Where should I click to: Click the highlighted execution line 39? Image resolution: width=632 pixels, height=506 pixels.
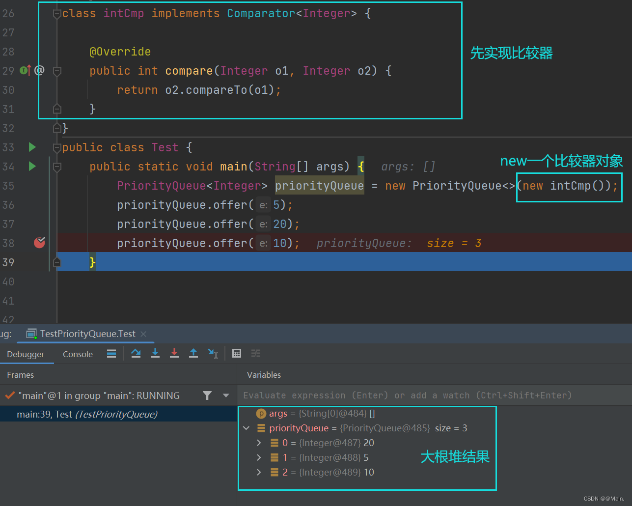pyautogui.click(x=344, y=262)
